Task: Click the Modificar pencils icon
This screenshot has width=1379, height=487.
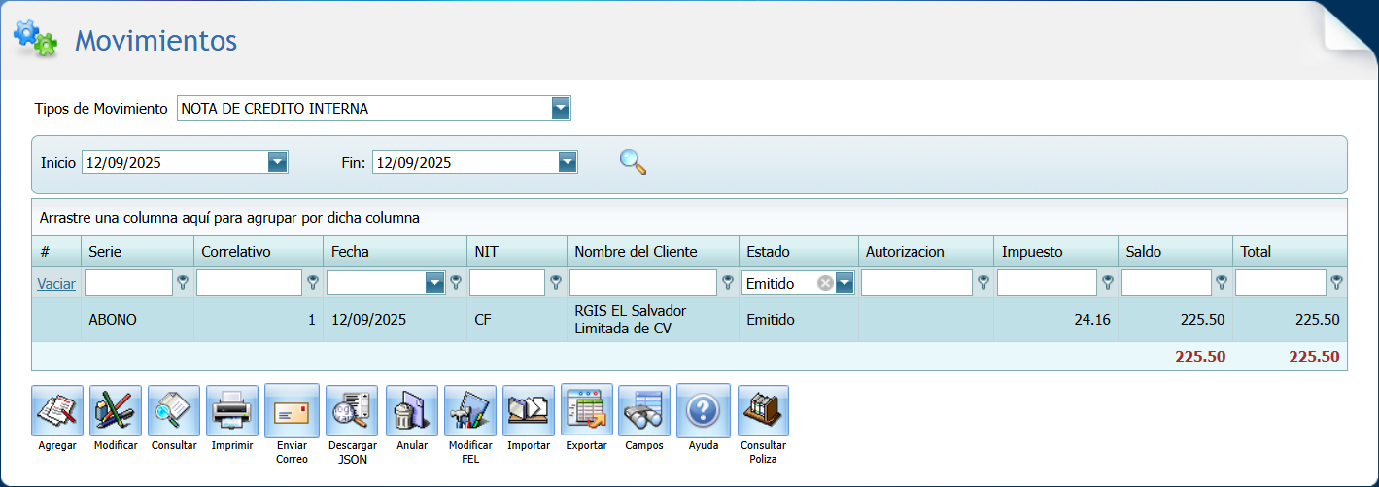Action: 116,411
